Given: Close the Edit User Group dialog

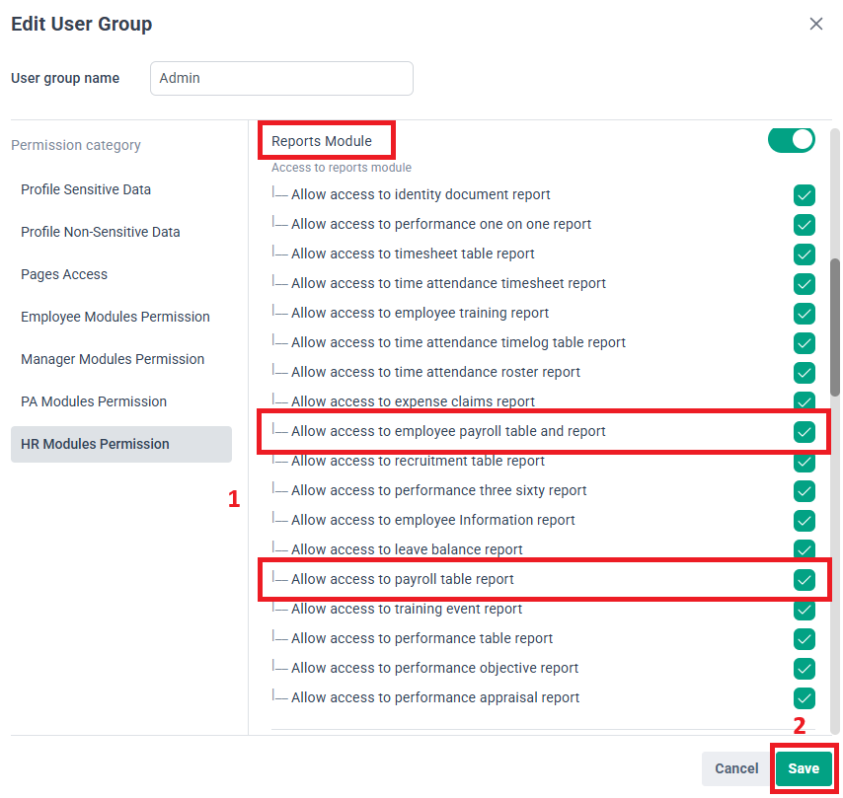Looking at the screenshot, I should click(815, 24).
